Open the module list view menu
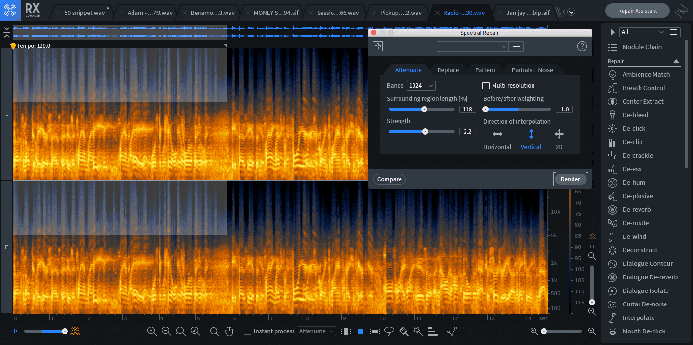The height and width of the screenshot is (345, 693). [674, 32]
